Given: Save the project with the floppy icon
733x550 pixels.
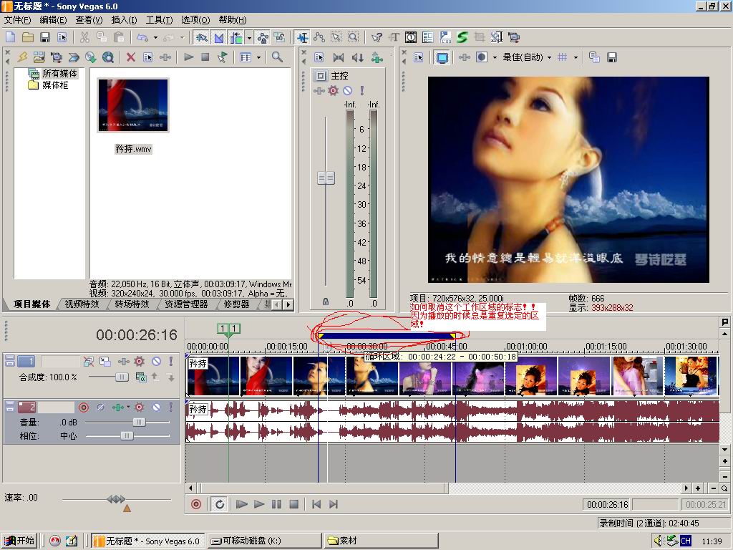Looking at the screenshot, I should pyautogui.click(x=45, y=37).
